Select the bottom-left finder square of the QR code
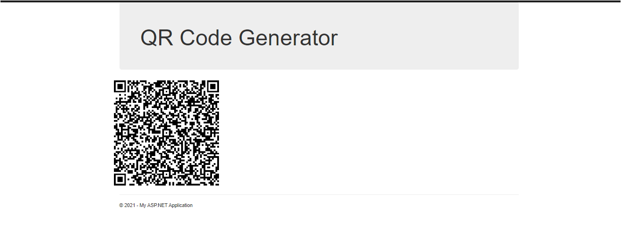Screen dimensions: 621x236 (x=120, y=179)
